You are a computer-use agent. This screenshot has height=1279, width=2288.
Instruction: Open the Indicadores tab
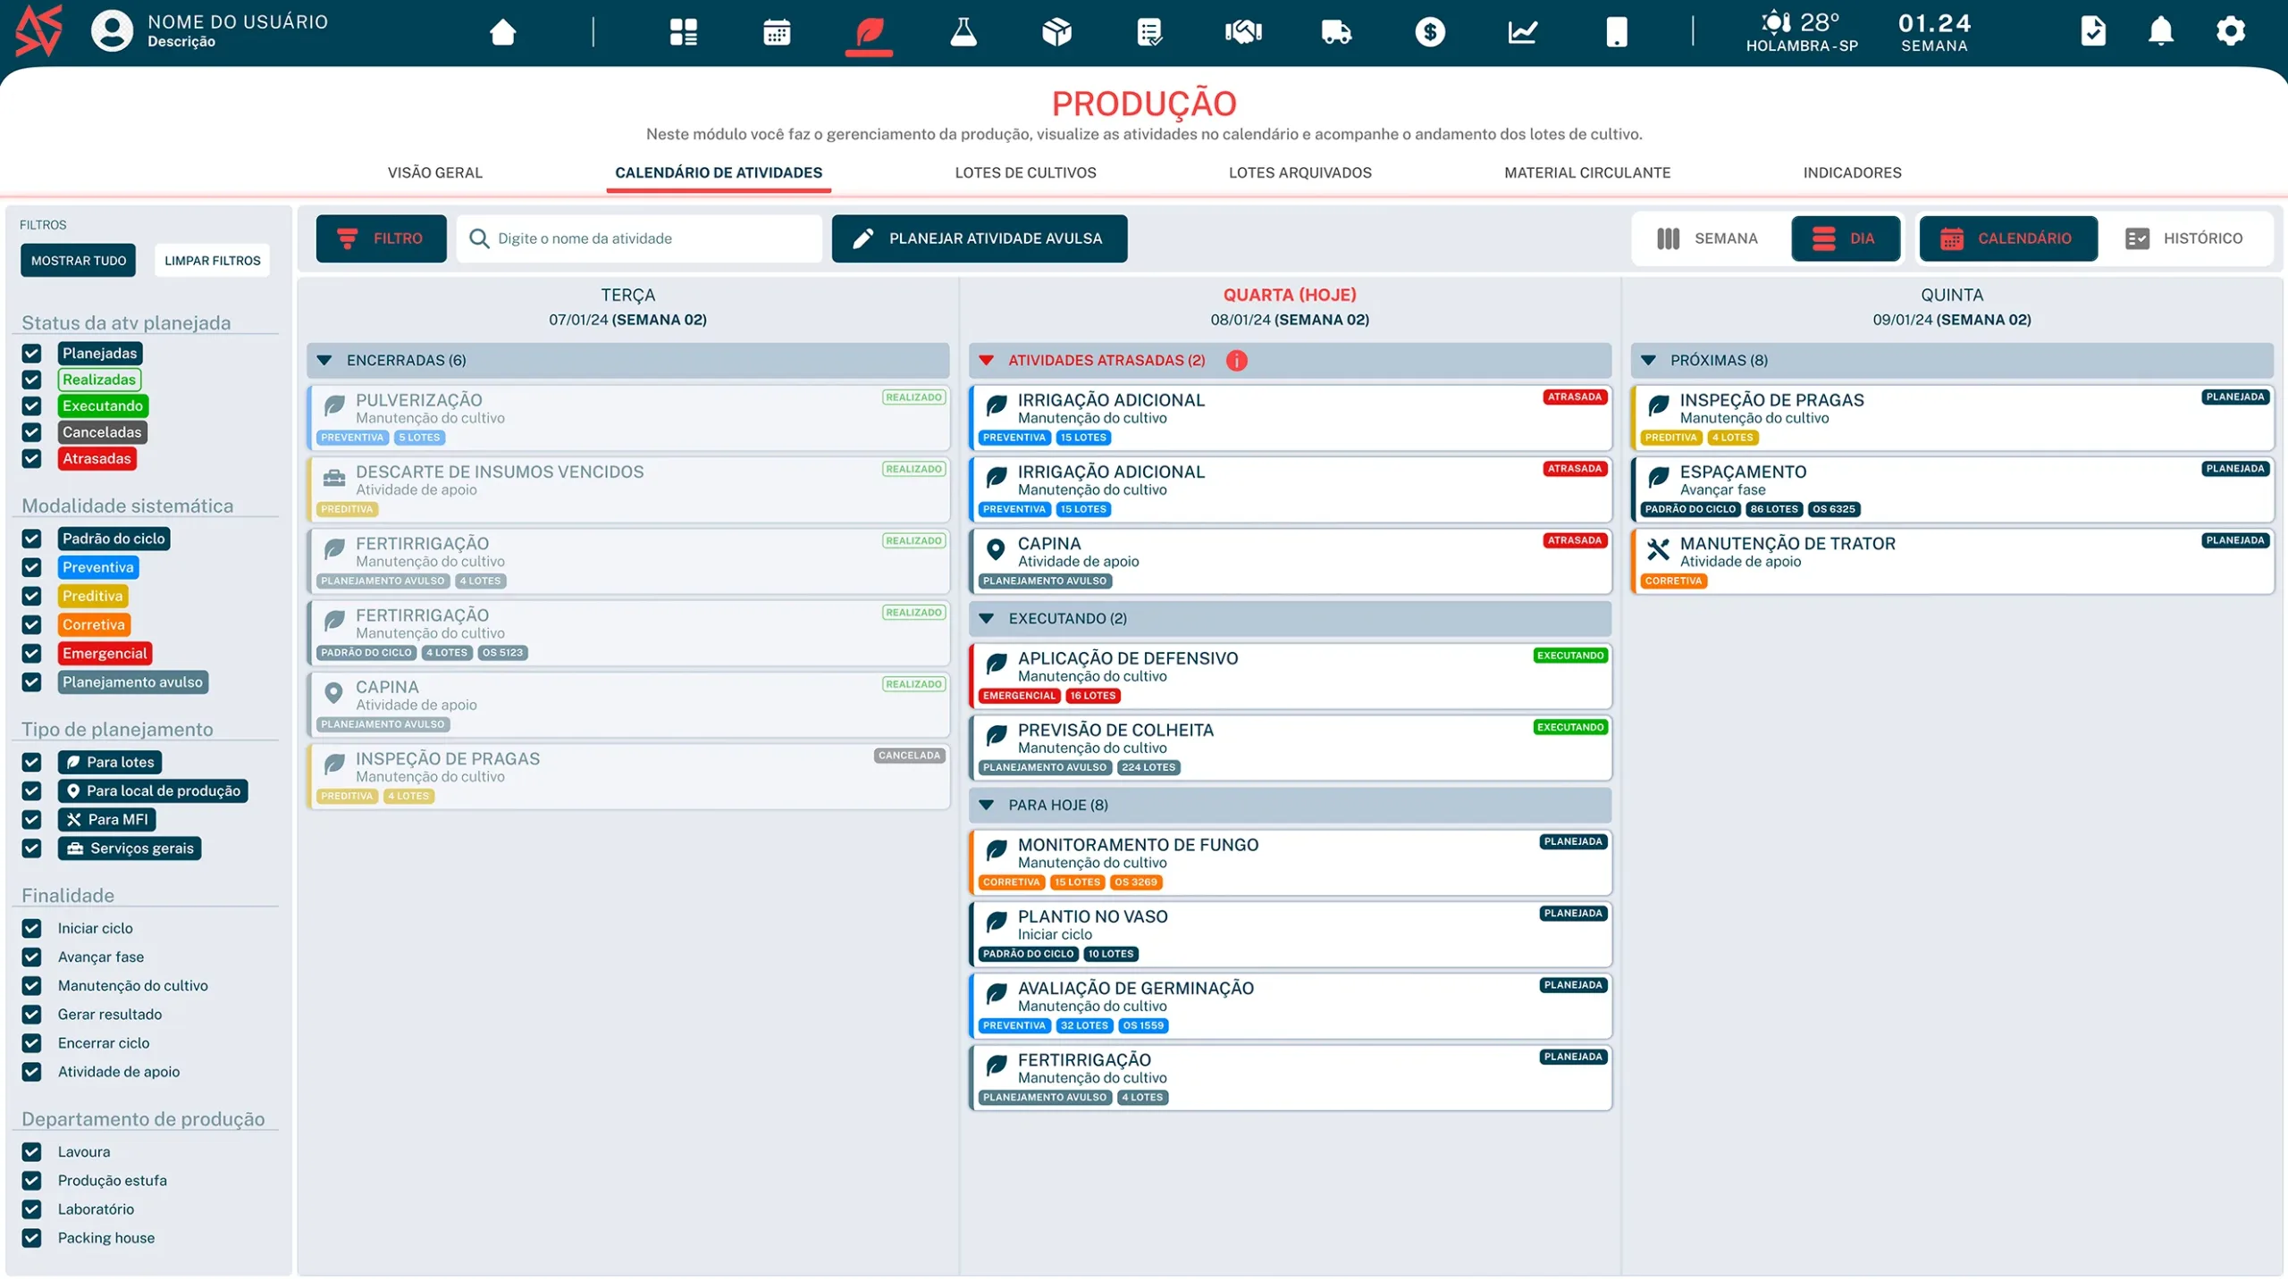pyautogui.click(x=1851, y=172)
